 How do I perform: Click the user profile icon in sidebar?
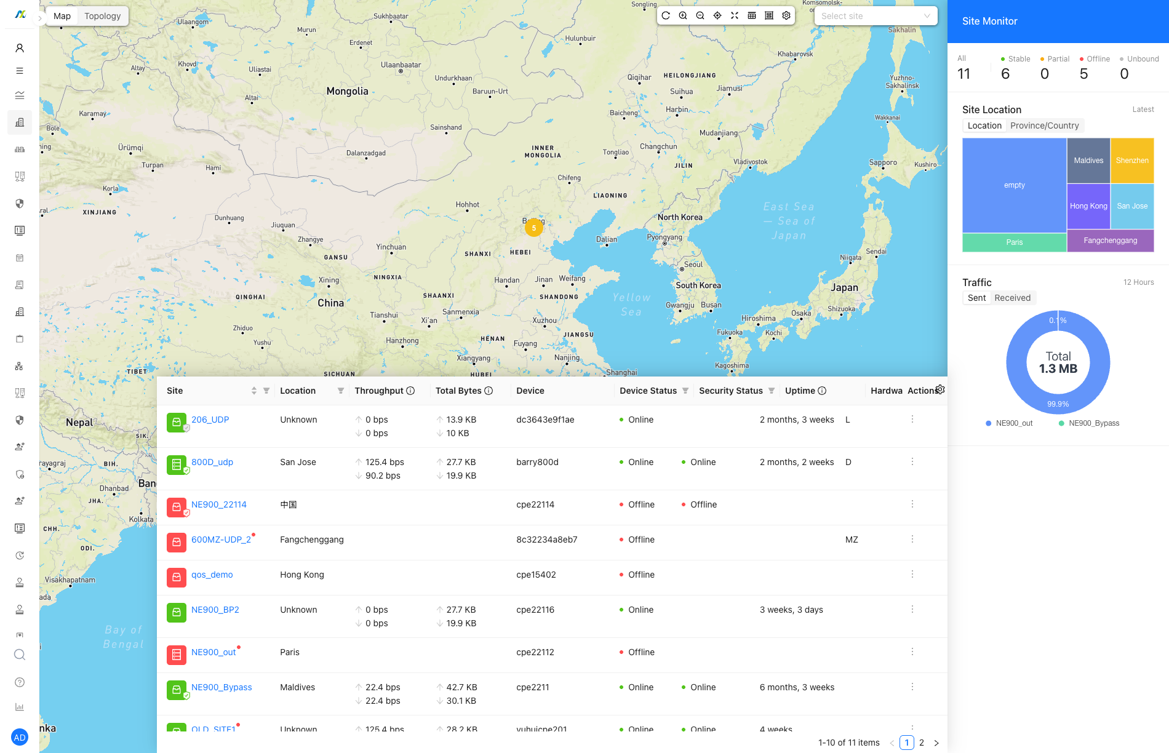pos(20,48)
